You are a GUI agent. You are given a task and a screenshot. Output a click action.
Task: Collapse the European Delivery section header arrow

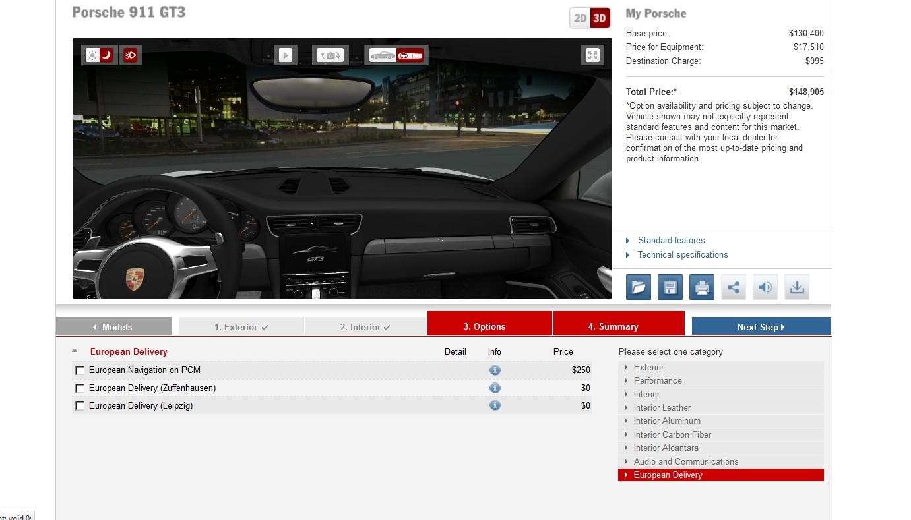click(x=75, y=351)
